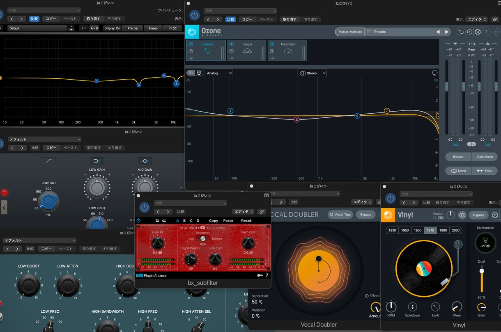The height and width of the screenshot is (332, 501).
Task: Click the Reset button in bx_subfilter
Action: pos(246,221)
